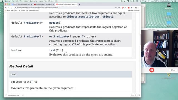Open the shield extension icon

(126, 8)
